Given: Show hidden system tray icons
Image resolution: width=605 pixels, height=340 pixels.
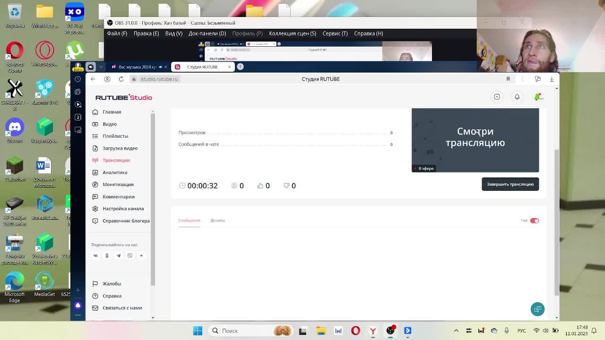Looking at the screenshot, I should pos(456,331).
